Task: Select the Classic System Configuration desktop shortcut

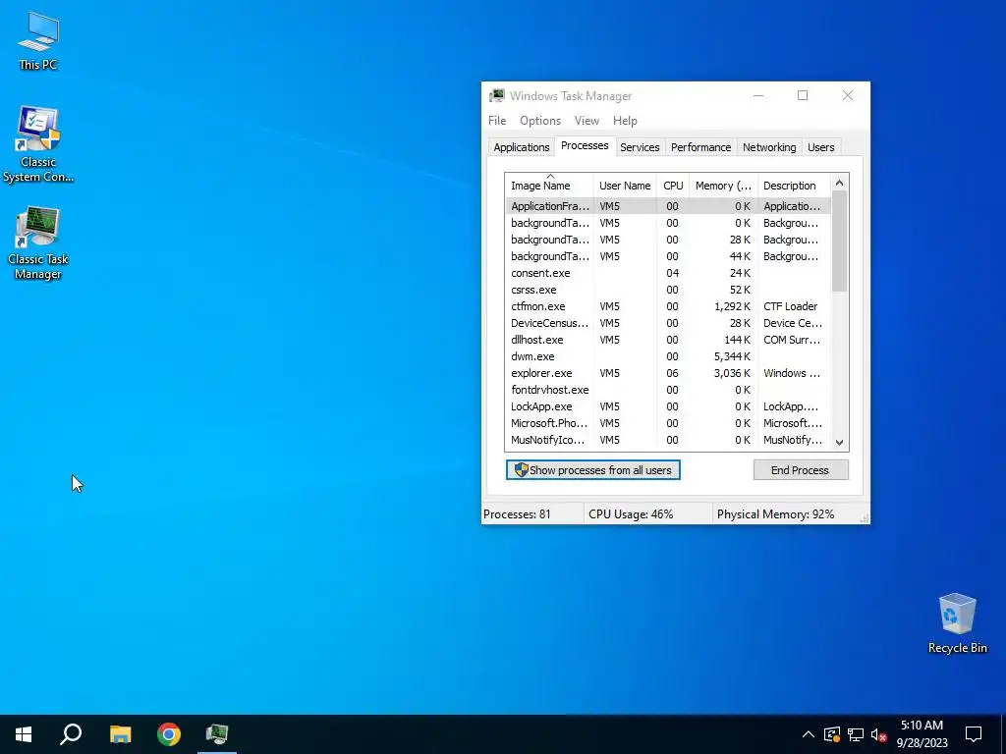Action: (38, 145)
